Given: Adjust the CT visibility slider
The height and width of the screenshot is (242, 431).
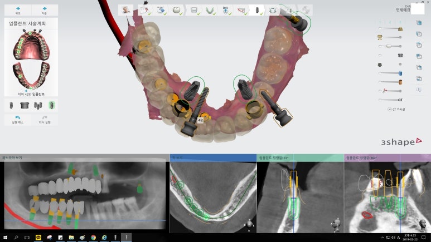Looking at the screenshot, I should pyautogui.click(x=390, y=100).
